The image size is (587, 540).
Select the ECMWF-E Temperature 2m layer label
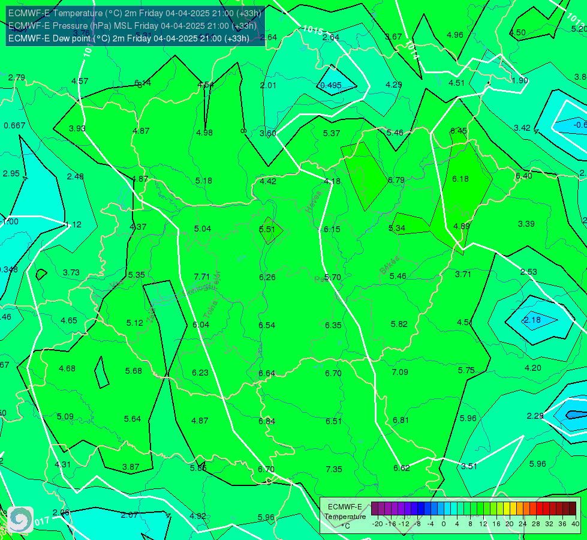[135, 13]
